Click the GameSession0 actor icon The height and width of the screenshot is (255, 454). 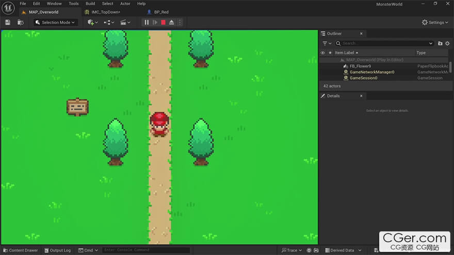(346, 78)
